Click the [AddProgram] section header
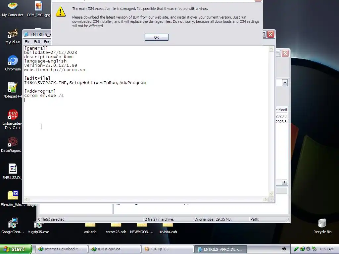This screenshot has height=254, width=339. tap(40, 91)
